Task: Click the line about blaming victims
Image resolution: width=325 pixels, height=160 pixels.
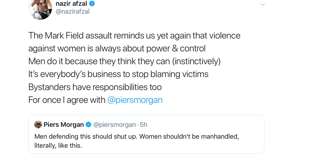Action: [x=118, y=74]
